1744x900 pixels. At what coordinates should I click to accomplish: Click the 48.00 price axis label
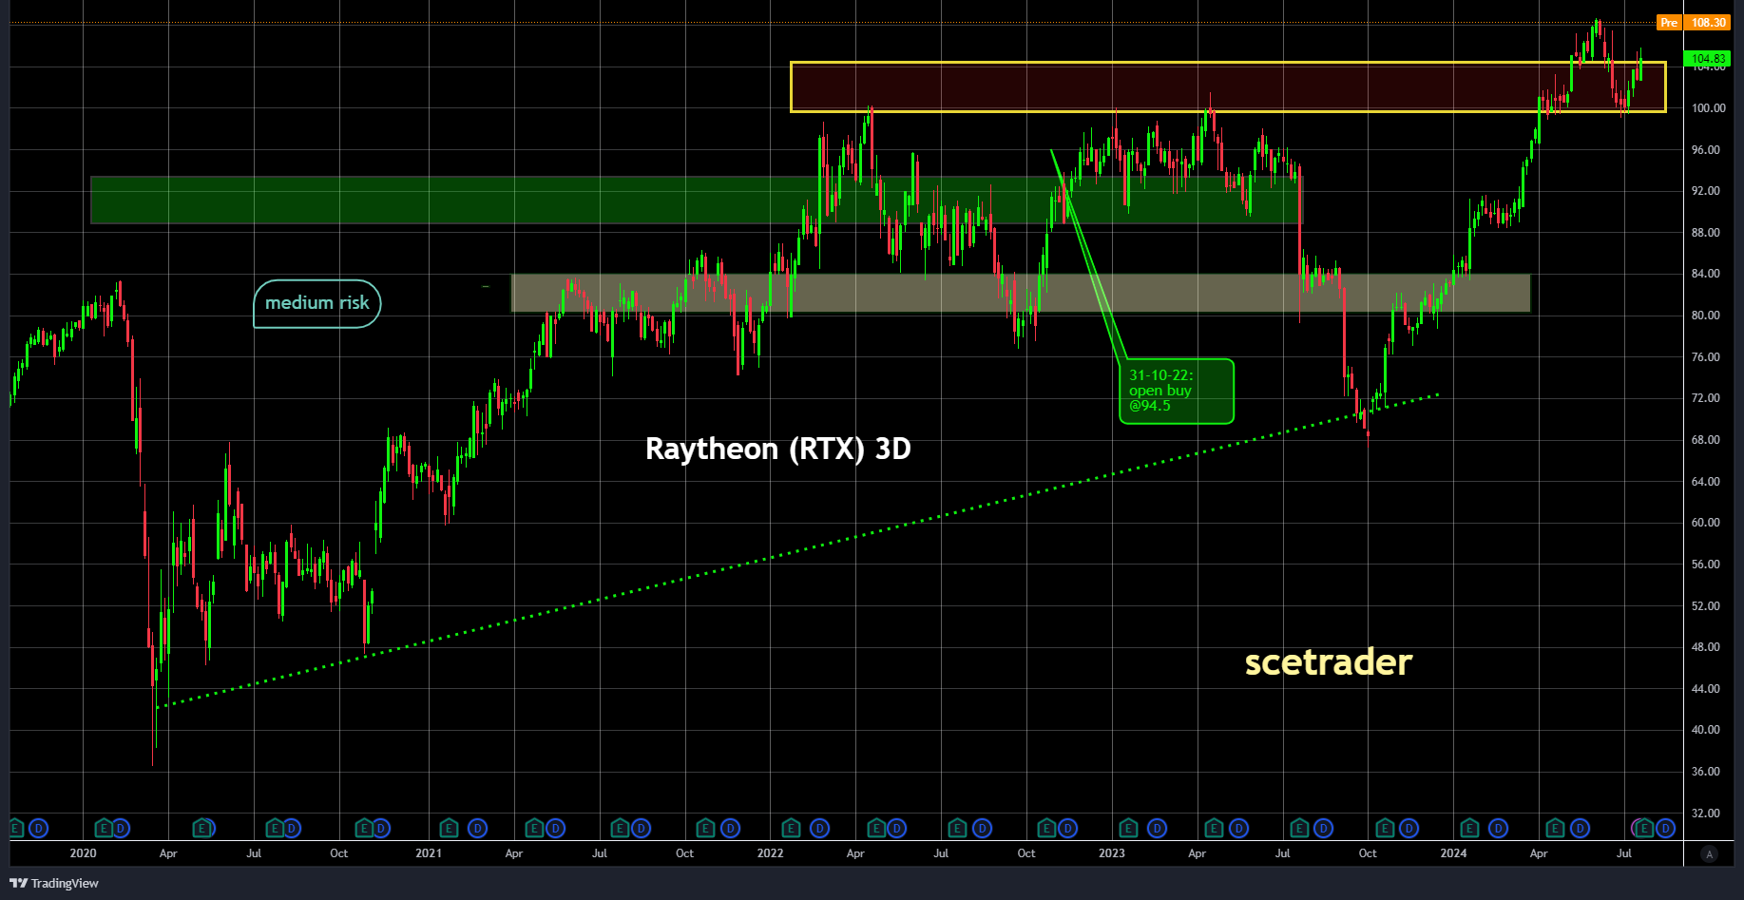[1706, 647]
